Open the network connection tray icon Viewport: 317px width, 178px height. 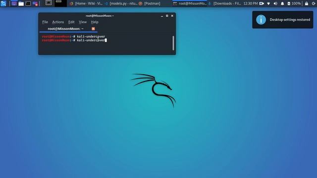click(x=268, y=3)
